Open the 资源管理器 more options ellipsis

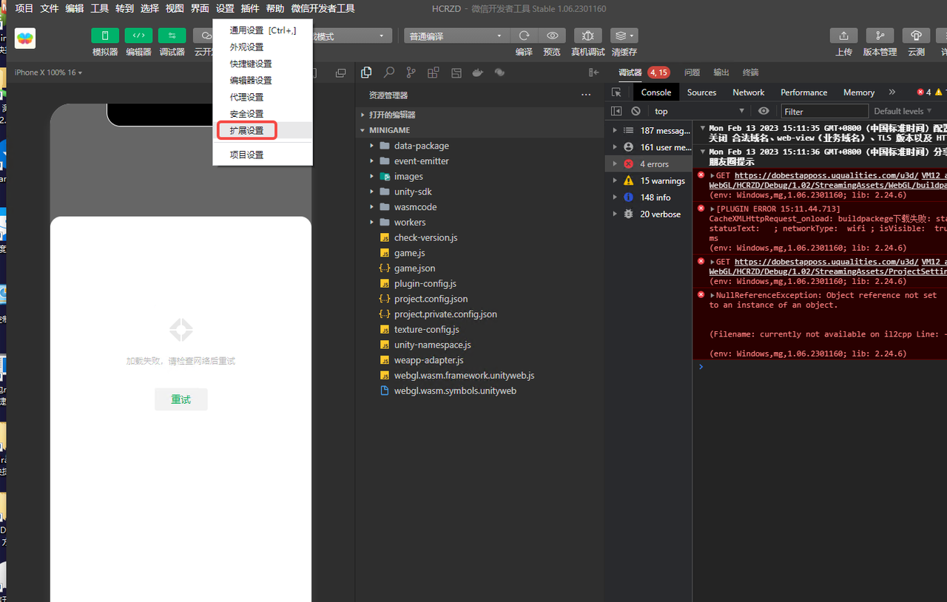coord(586,95)
